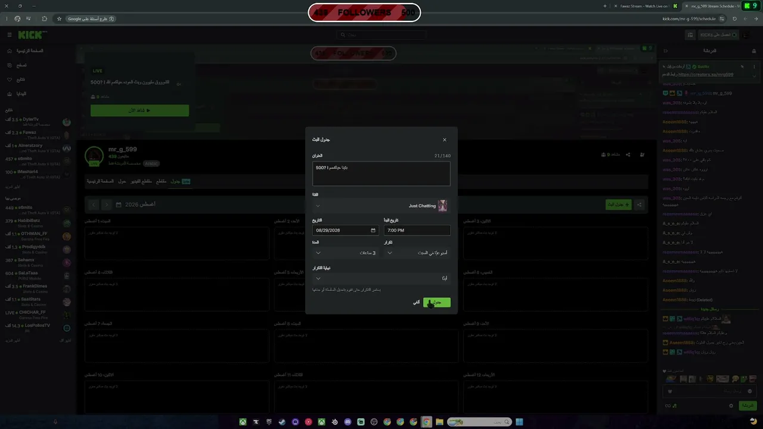Open File Explorer from the taskbar
Image resolution: width=763 pixels, height=429 pixels.
(x=439, y=422)
